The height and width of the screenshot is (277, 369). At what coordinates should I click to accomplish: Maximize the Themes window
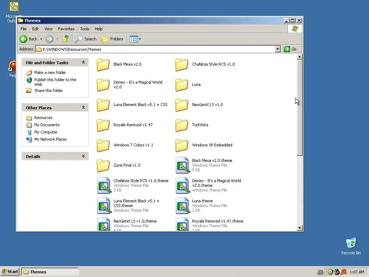pyautogui.click(x=293, y=21)
